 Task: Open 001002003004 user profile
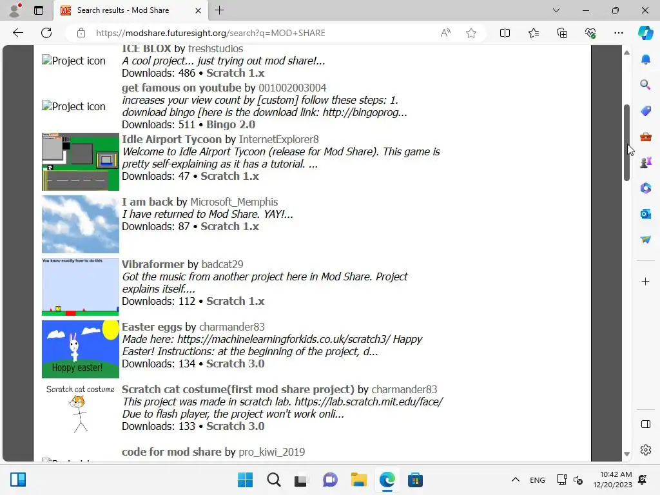pos(292,88)
